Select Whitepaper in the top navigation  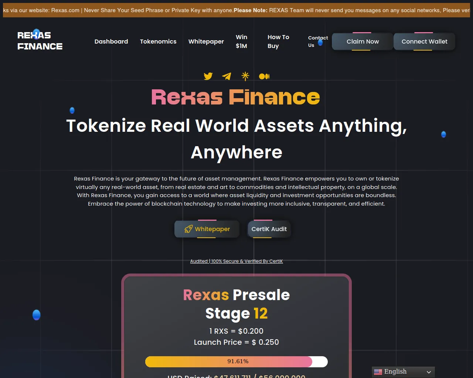pyautogui.click(x=206, y=41)
